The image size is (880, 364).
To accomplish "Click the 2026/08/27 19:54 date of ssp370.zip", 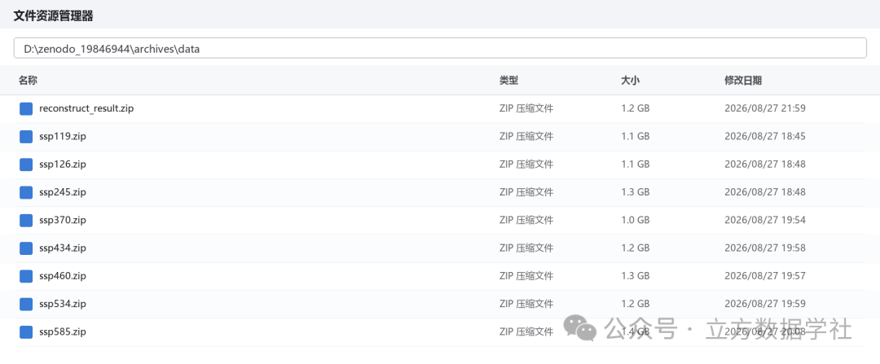I will tap(765, 221).
